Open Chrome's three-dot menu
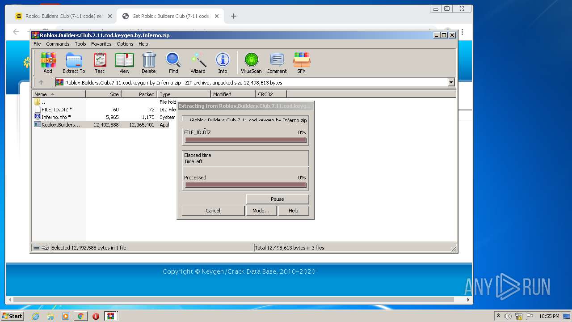This screenshot has width=572, height=322. coord(462,32)
